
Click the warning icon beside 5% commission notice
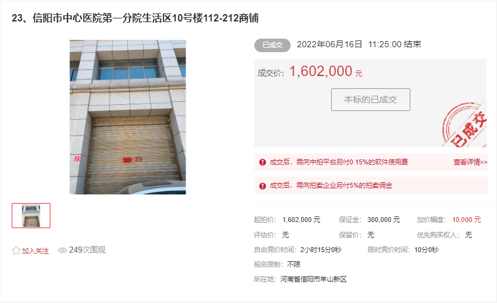click(x=262, y=186)
